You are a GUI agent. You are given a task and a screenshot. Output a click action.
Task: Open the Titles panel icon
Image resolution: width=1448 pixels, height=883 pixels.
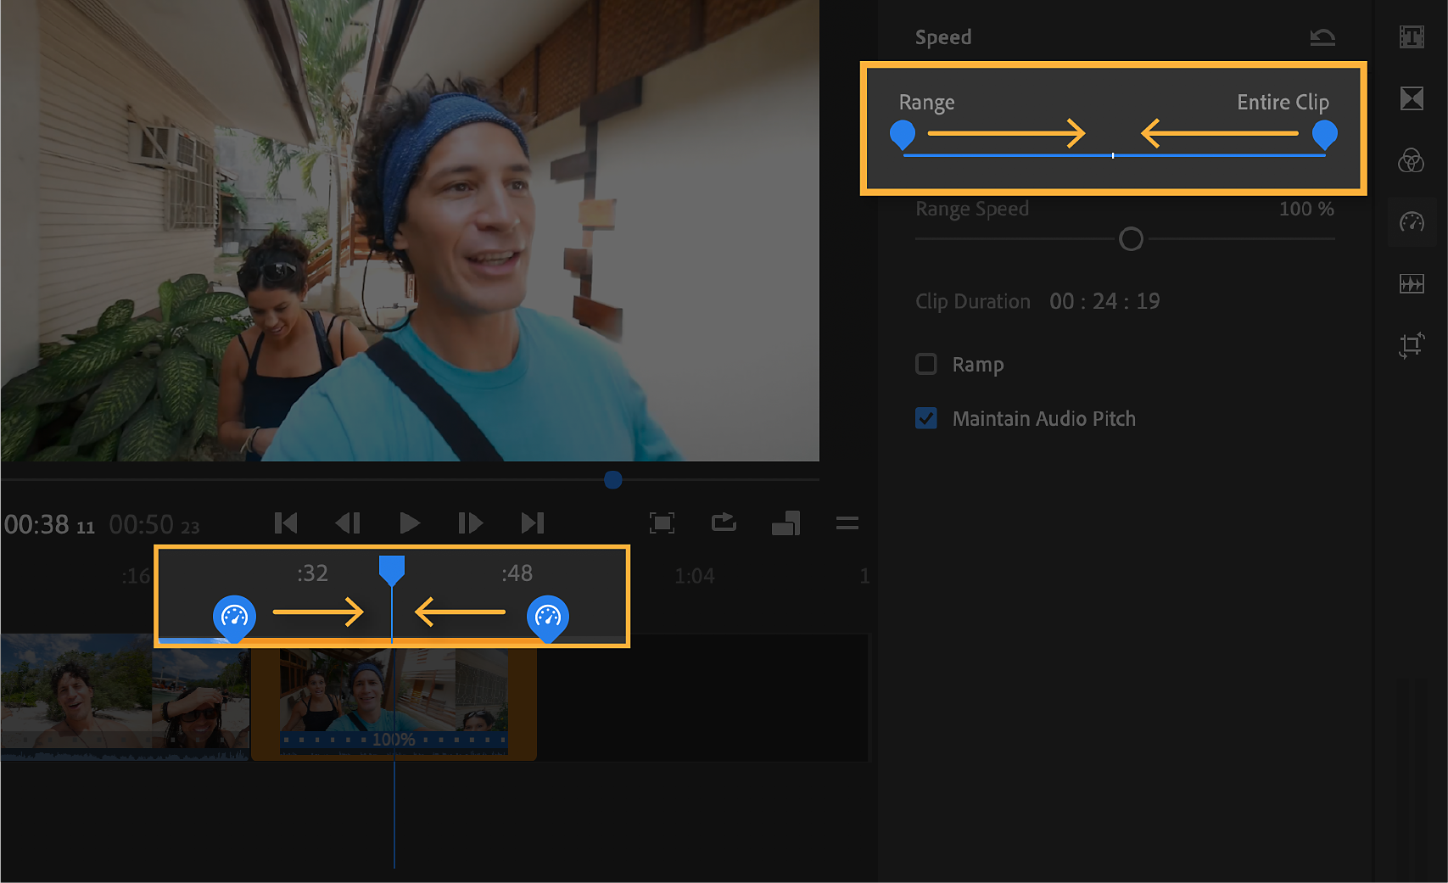1412,37
